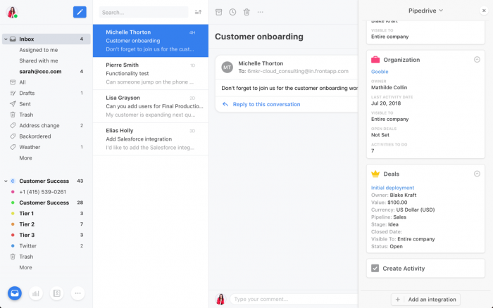Viewport: 493px width, 308px height.
Task: Open the Initial deployment deal link
Action: pos(392,188)
